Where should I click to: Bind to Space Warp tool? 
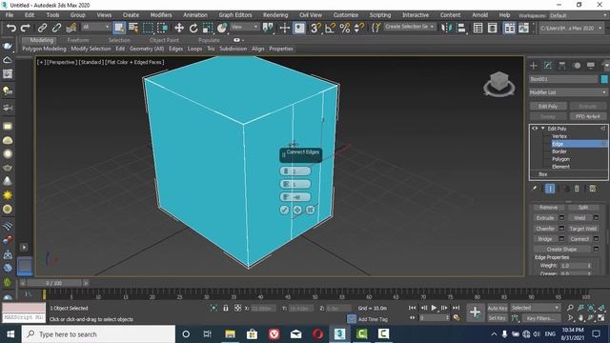(71, 28)
